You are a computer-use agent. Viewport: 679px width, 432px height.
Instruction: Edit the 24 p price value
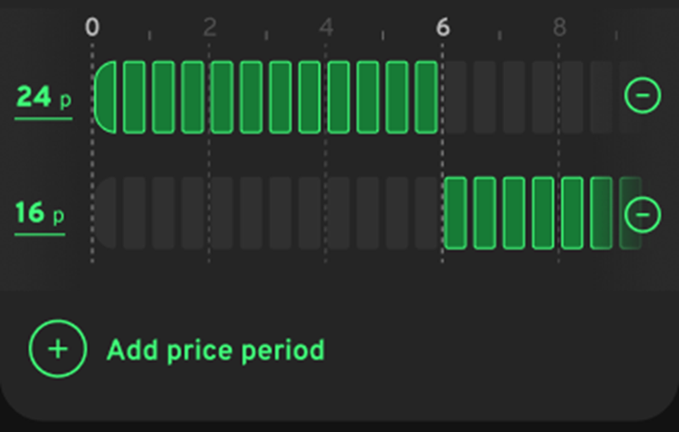click(x=43, y=97)
